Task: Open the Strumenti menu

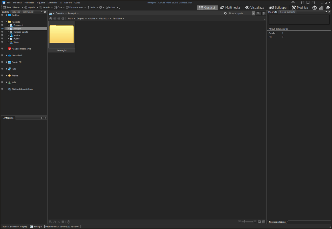Action: [x=52, y=3]
